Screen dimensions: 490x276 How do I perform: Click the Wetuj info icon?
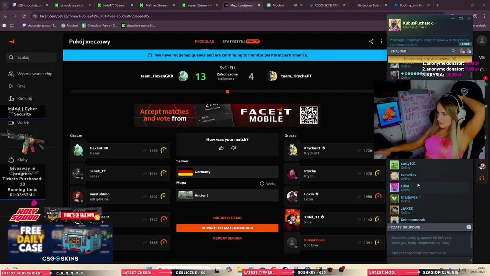[262, 184]
